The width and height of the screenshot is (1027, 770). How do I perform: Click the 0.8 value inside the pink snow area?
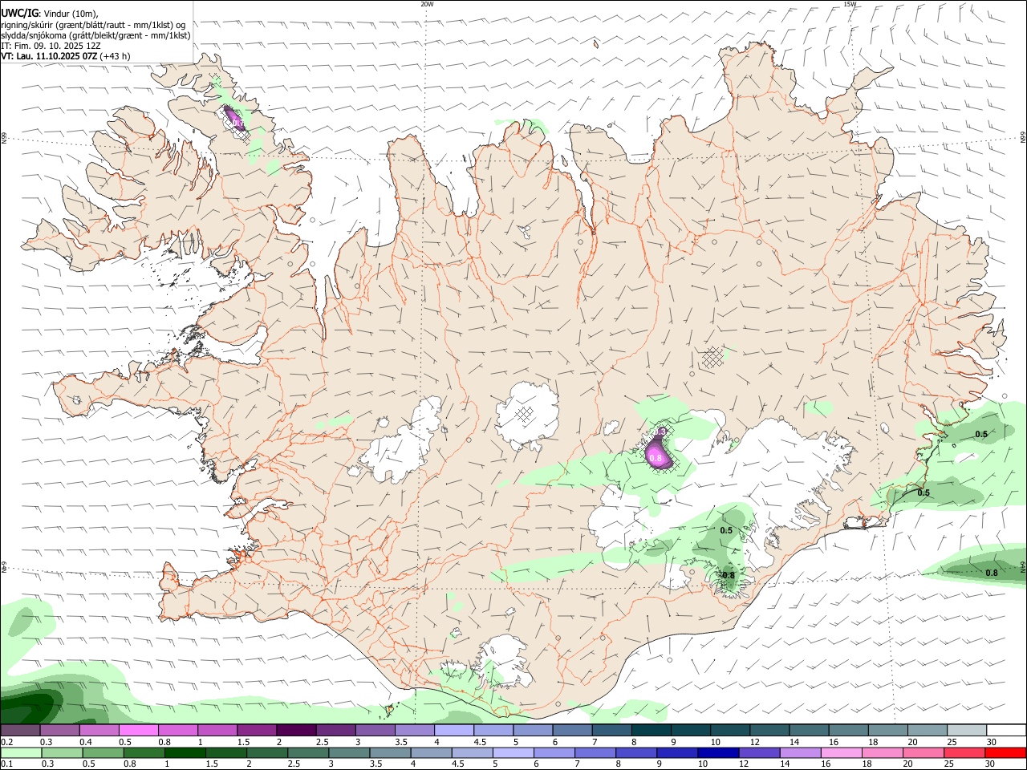coord(656,458)
